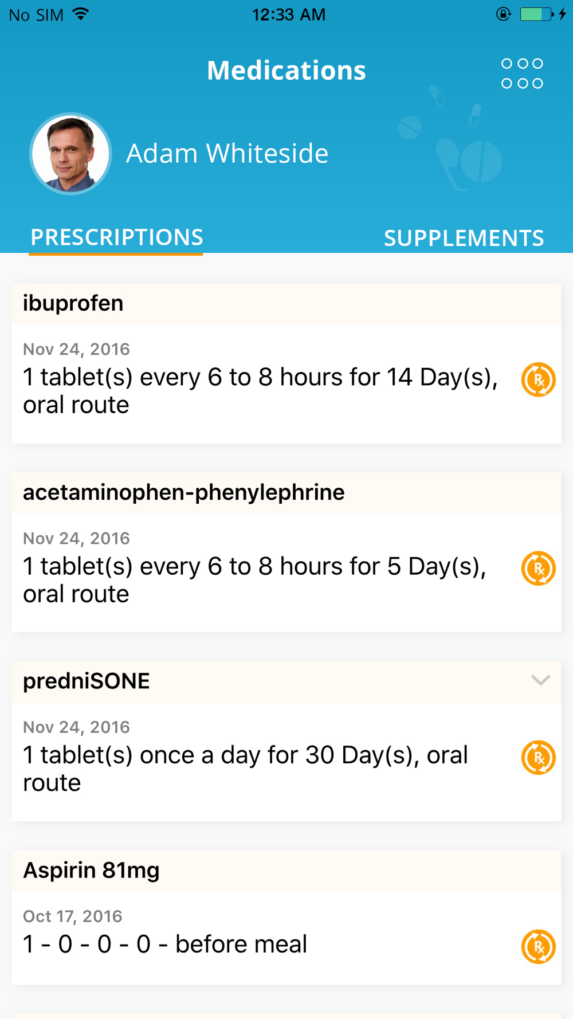Tap the refill icon for ibuprofen
573x1019 pixels.
(538, 379)
